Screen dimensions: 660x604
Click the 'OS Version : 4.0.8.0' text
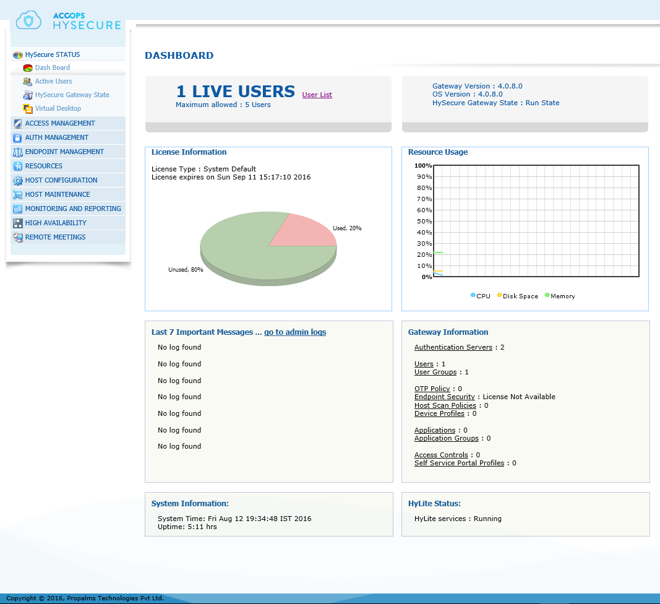pyautogui.click(x=467, y=94)
